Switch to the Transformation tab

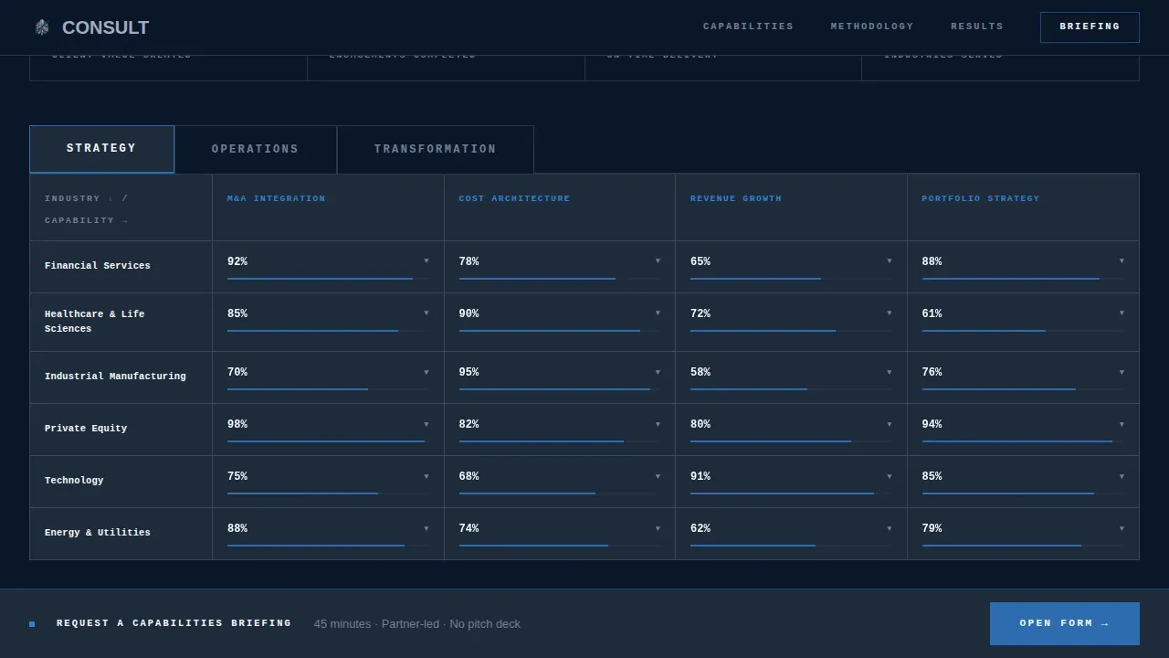point(435,149)
